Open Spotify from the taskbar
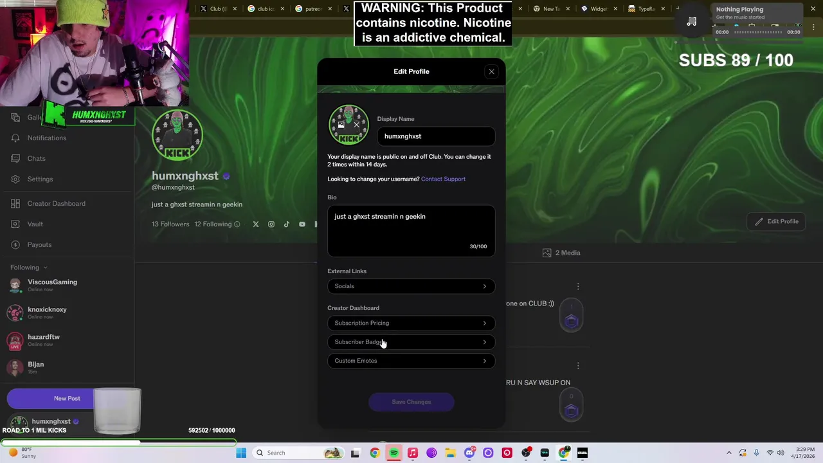The image size is (823, 463). pyautogui.click(x=393, y=453)
